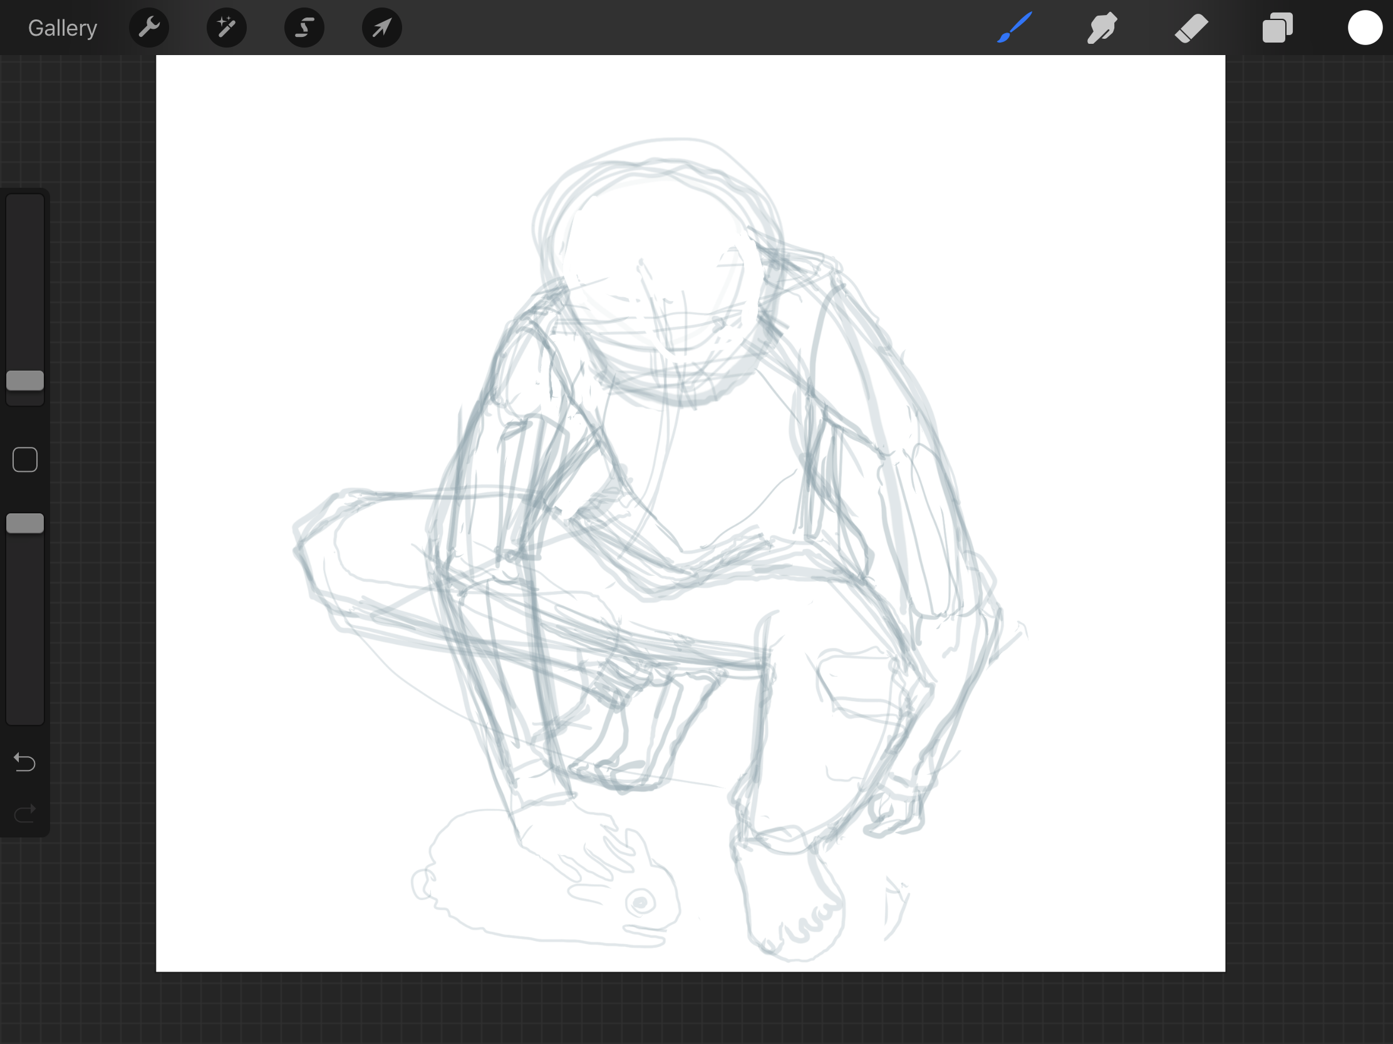Open the white color picker circle
The height and width of the screenshot is (1044, 1393).
pyautogui.click(x=1365, y=28)
